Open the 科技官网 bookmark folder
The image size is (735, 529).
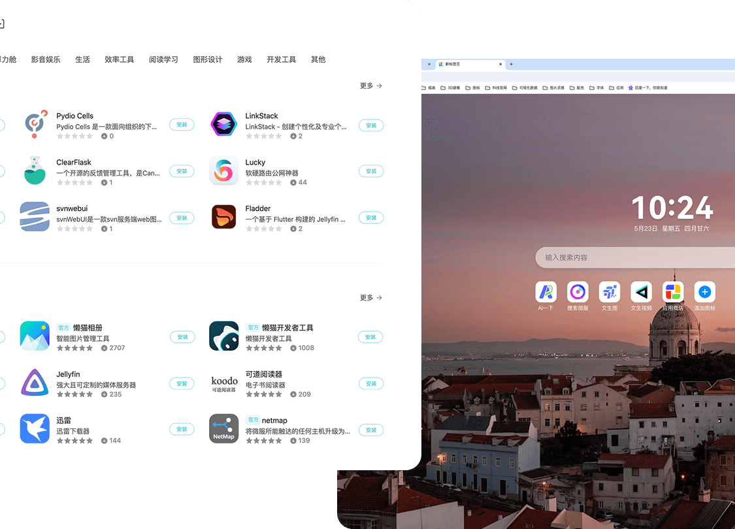(x=499, y=88)
